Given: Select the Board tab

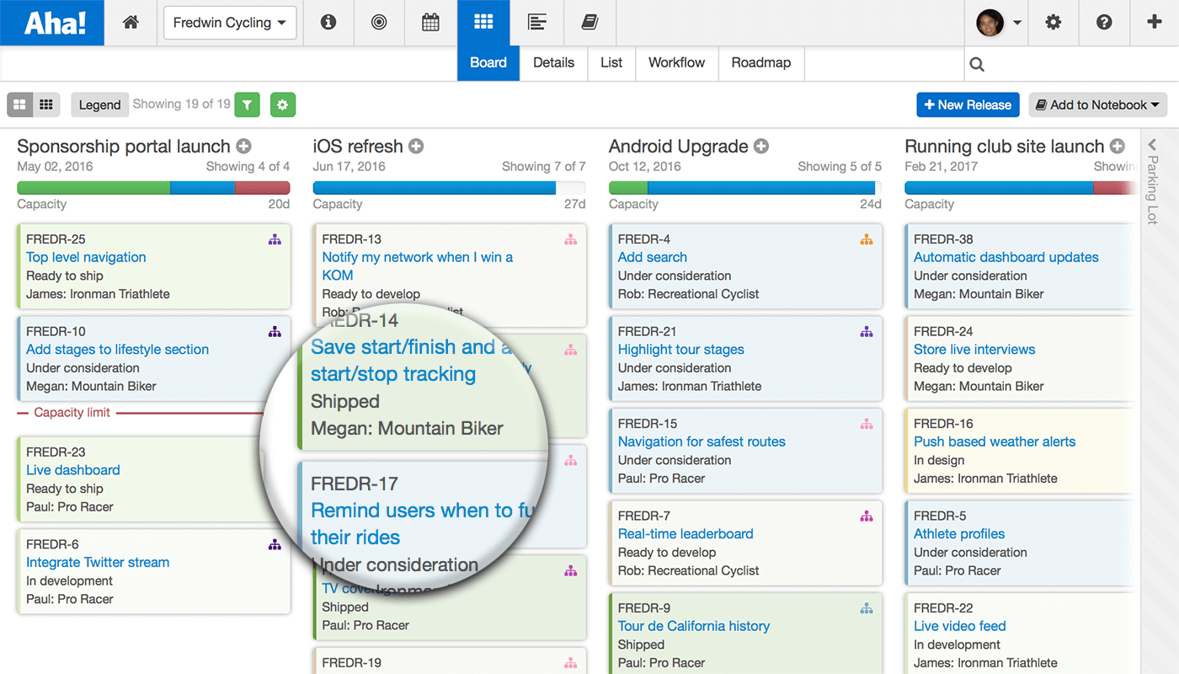Looking at the screenshot, I should (x=488, y=63).
